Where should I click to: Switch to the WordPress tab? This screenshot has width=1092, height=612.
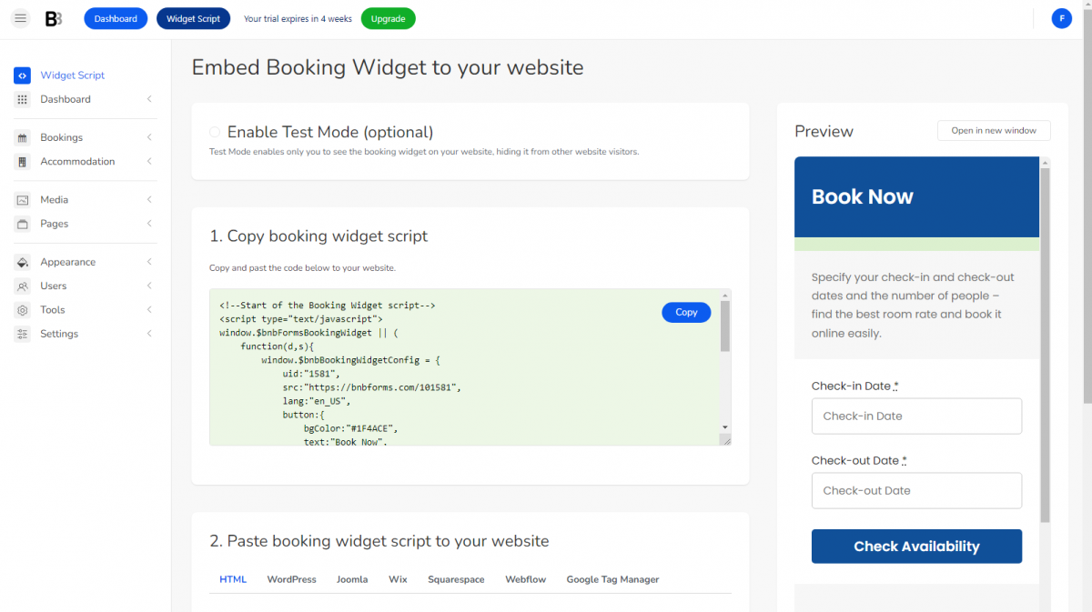[291, 579]
